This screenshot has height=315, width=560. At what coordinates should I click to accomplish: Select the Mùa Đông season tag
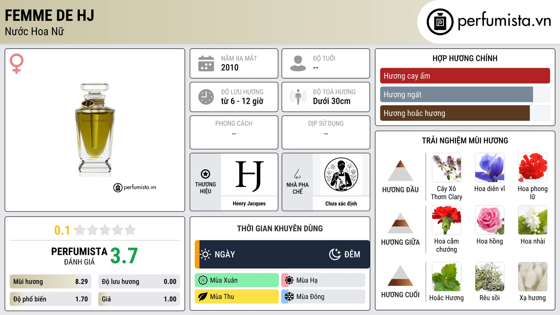coord(323,297)
